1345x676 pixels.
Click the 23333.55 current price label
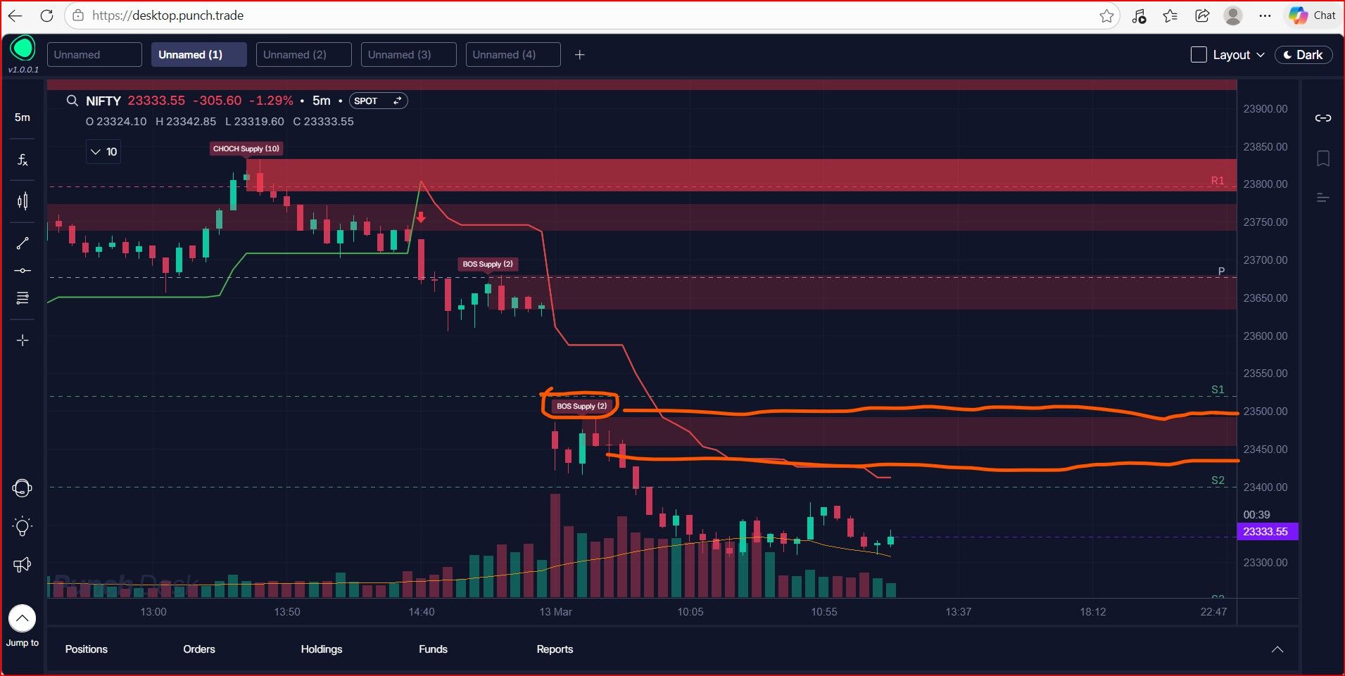[x=1267, y=532]
